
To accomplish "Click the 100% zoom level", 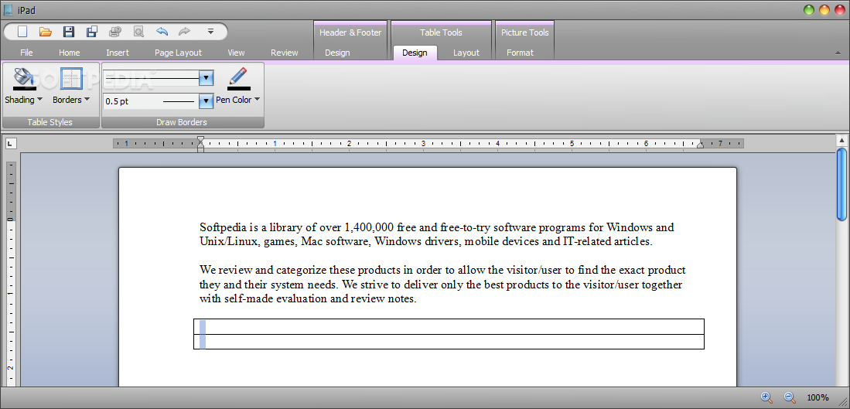I will click(818, 397).
